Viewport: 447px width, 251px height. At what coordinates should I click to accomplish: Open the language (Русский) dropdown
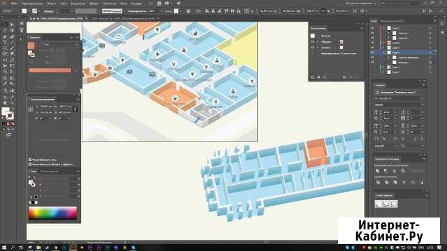[395, 146]
